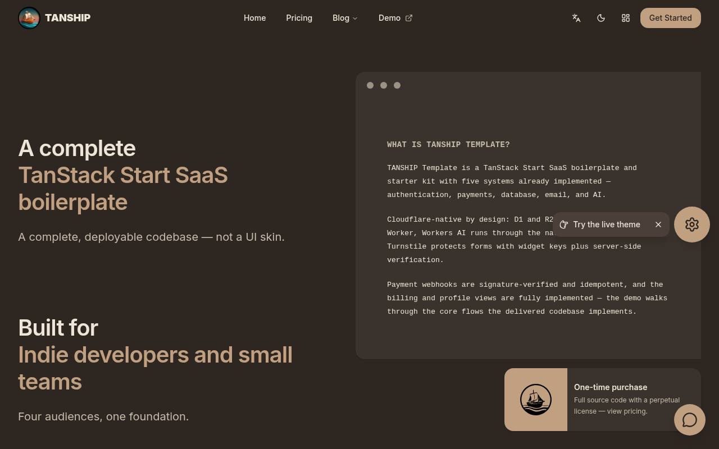Open the chat bubble widget
The image size is (719, 449).
click(x=690, y=420)
